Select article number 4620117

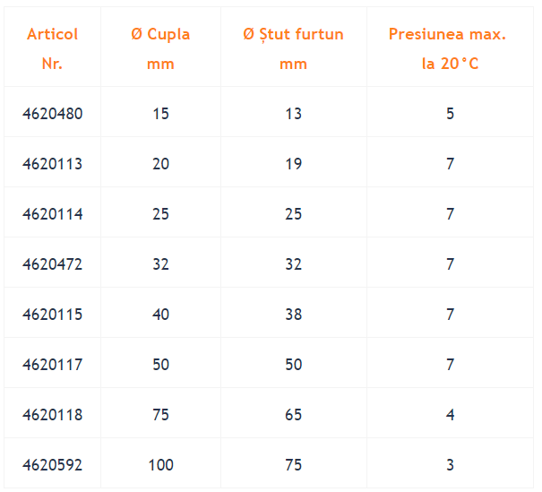pos(53,365)
